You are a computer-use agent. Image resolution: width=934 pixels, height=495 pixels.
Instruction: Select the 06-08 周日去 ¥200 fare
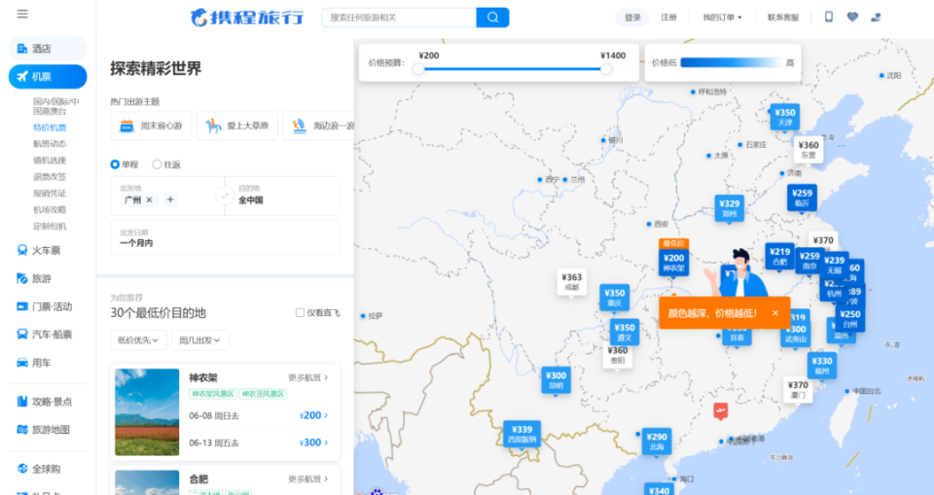pos(260,415)
